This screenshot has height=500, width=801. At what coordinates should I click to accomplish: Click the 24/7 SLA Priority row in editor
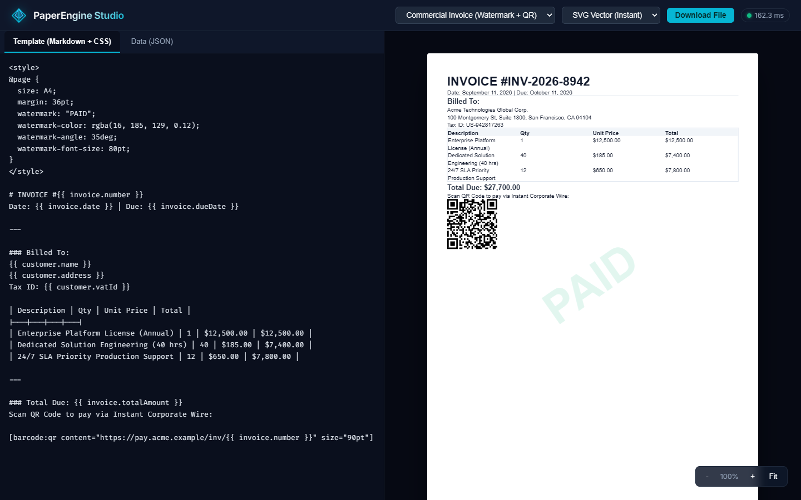coord(154,357)
